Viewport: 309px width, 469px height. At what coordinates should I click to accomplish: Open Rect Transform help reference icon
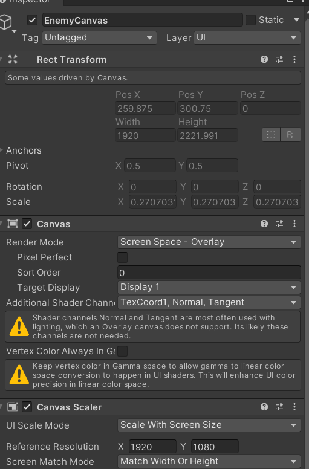pyautogui.click(x=264, y=59)
